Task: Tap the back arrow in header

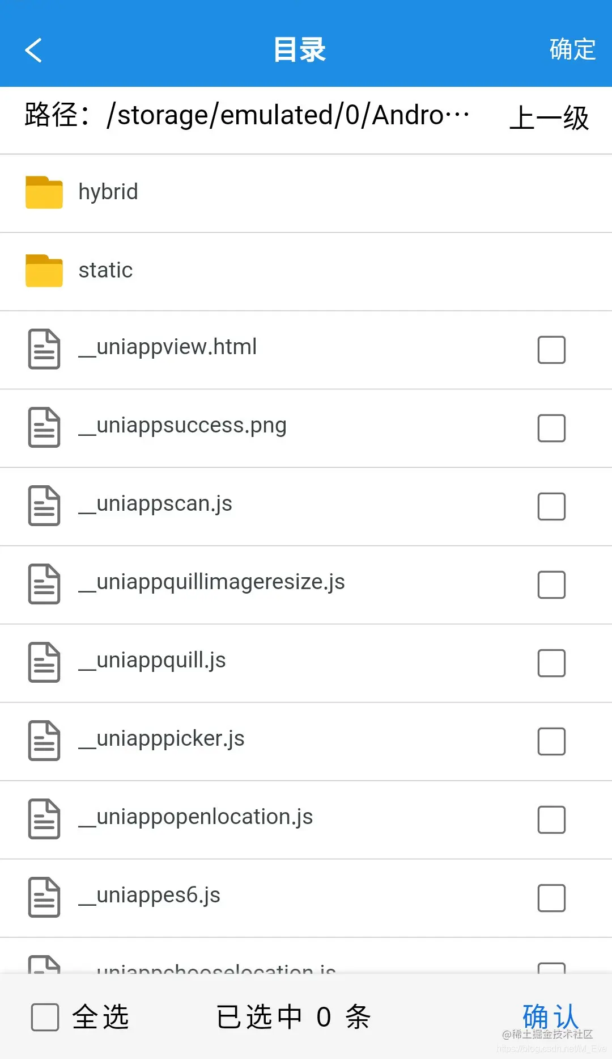Action: 33,50
